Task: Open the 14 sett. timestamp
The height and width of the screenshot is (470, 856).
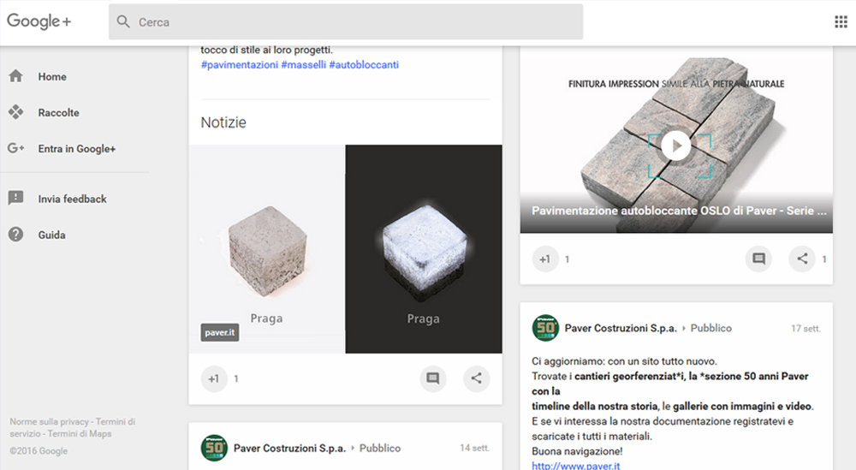Action: (x=474, y=448)
